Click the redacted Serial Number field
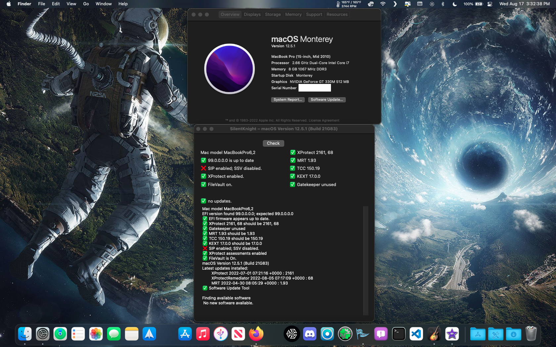The width and height of the screenshot is (556, 347). pos(315,88)
